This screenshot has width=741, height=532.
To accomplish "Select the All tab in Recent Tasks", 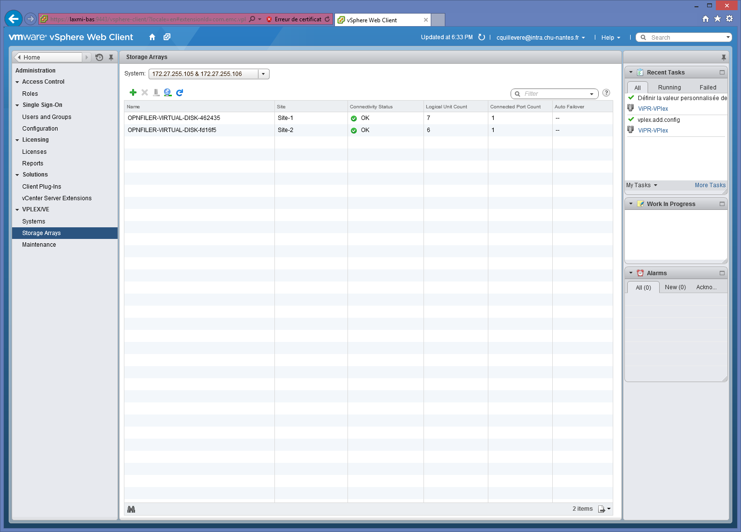I will 637,88.
